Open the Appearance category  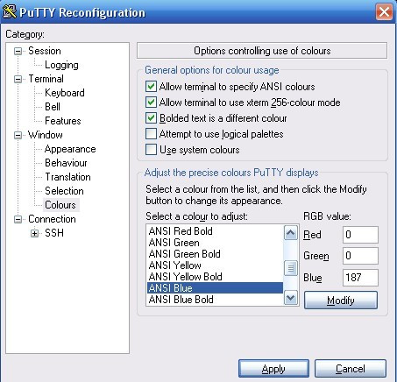tap(70, 149)
